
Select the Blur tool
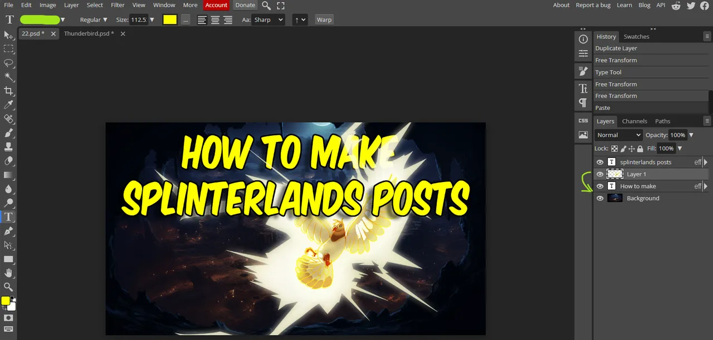point(8,189)
